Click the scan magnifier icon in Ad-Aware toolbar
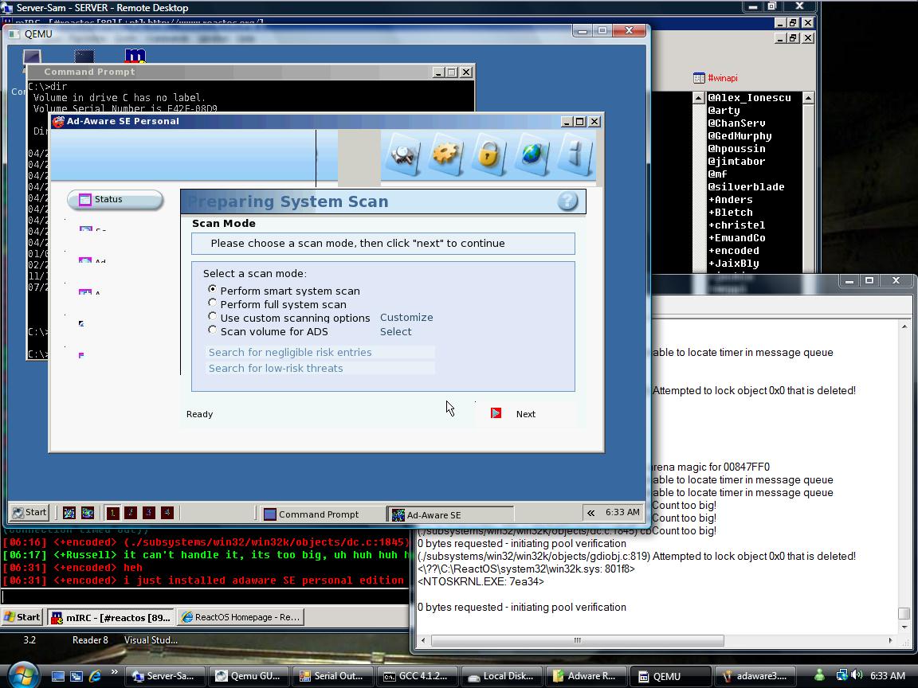The image size is (918, 688). [x=403, y=154]
